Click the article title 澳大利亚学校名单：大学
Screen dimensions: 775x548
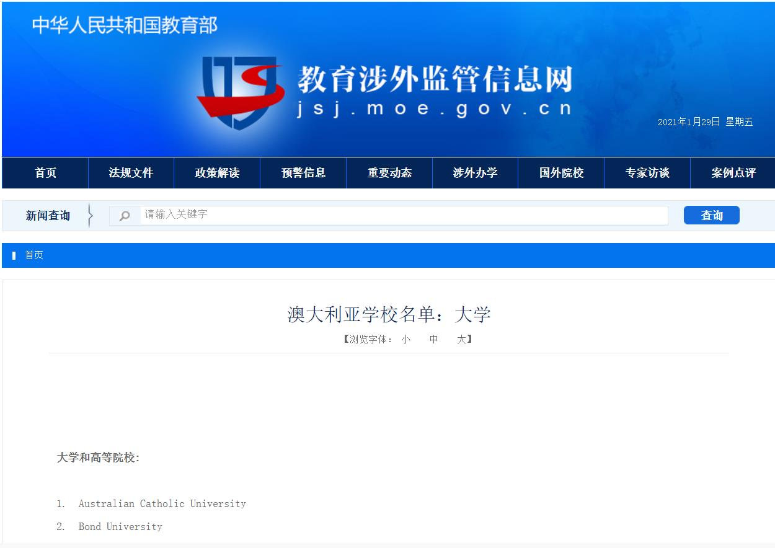pos(389,314)
